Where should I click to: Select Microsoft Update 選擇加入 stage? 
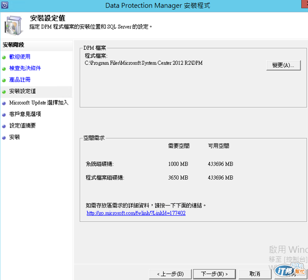(x=39, y=103)
